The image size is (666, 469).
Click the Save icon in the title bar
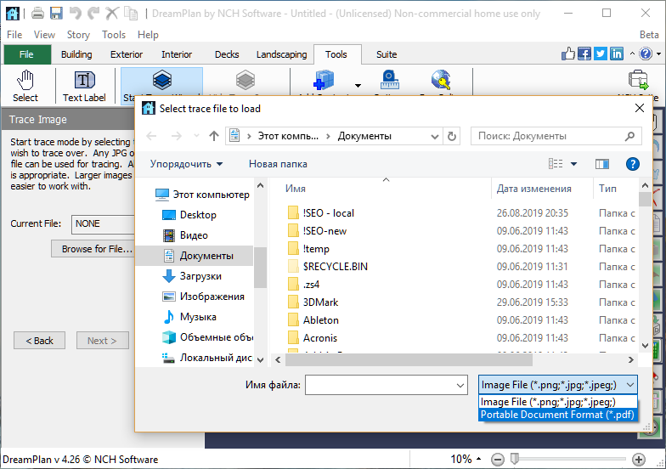click(x=56, y=14)
